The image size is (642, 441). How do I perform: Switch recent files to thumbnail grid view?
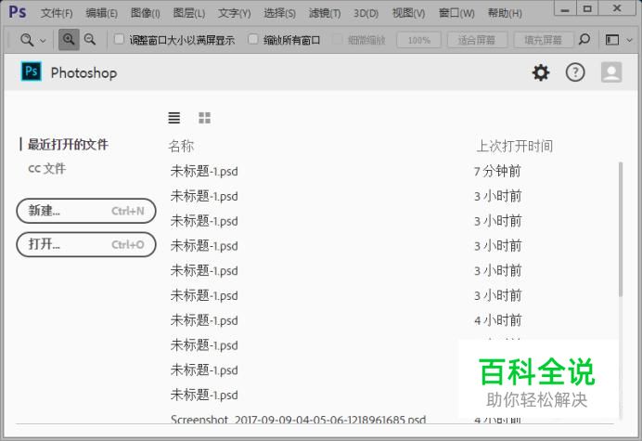pos(204,118)
